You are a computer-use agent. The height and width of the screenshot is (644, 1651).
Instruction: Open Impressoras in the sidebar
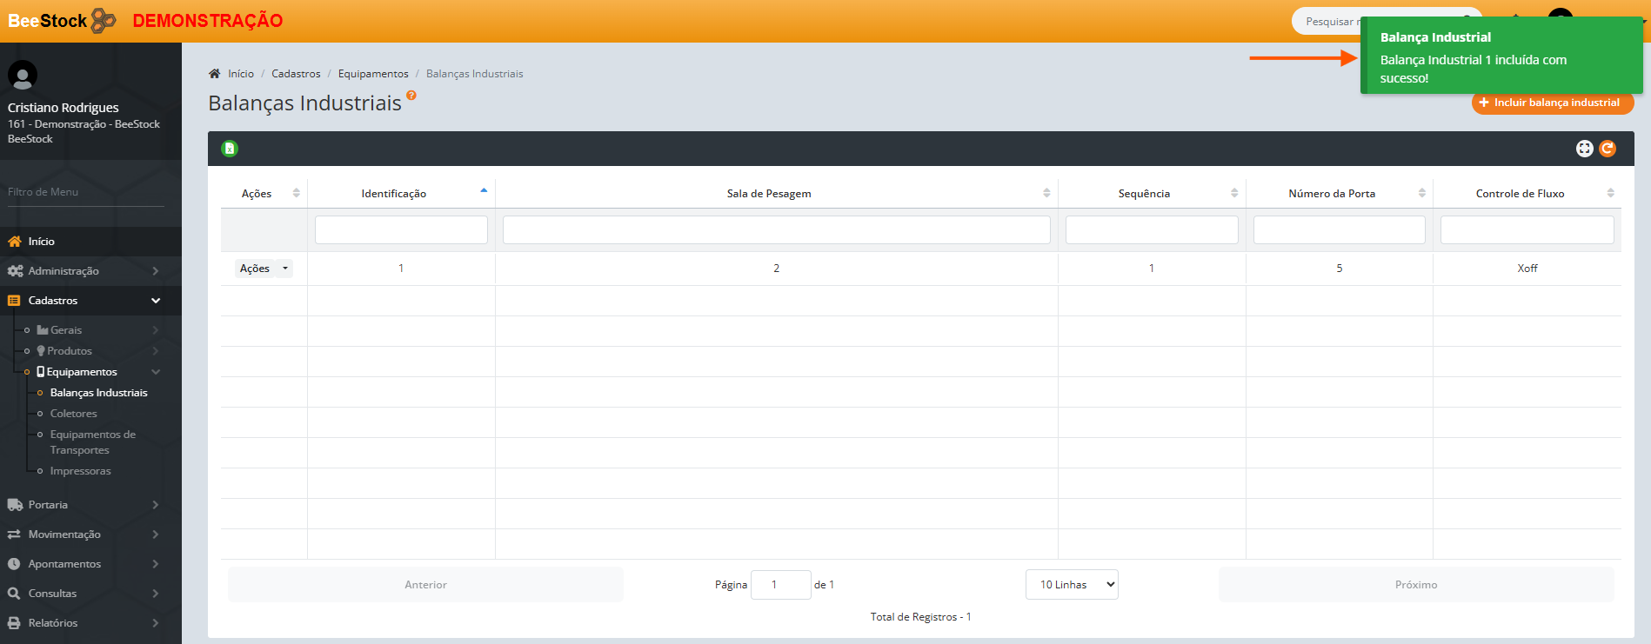pos(81,471)
